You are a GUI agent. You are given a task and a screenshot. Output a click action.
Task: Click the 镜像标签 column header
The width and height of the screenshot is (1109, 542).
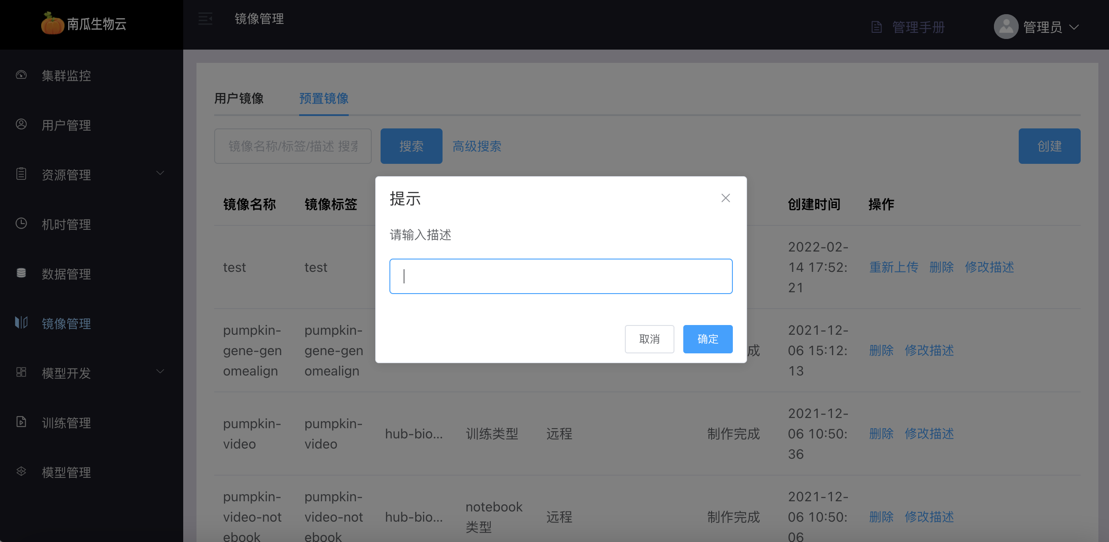pyautogui.click(x=331, y=204)
